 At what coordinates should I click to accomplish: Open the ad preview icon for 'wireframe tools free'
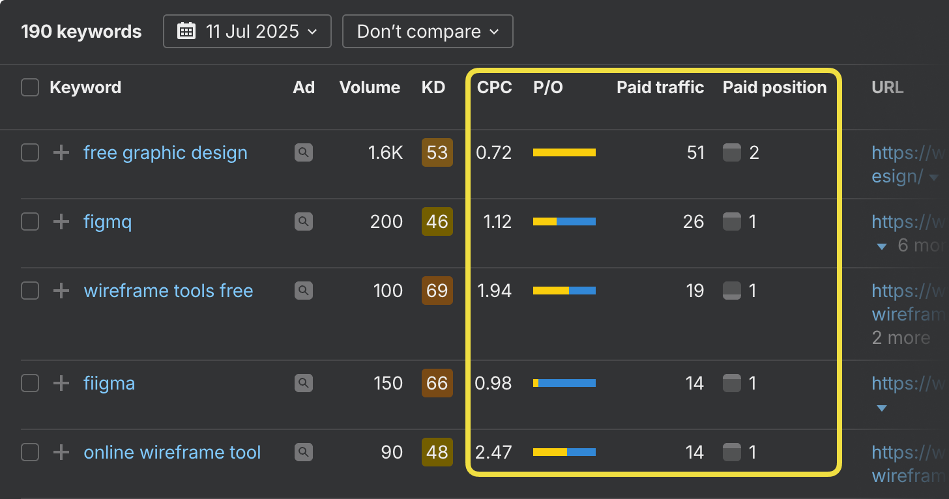tap(303, 291)
